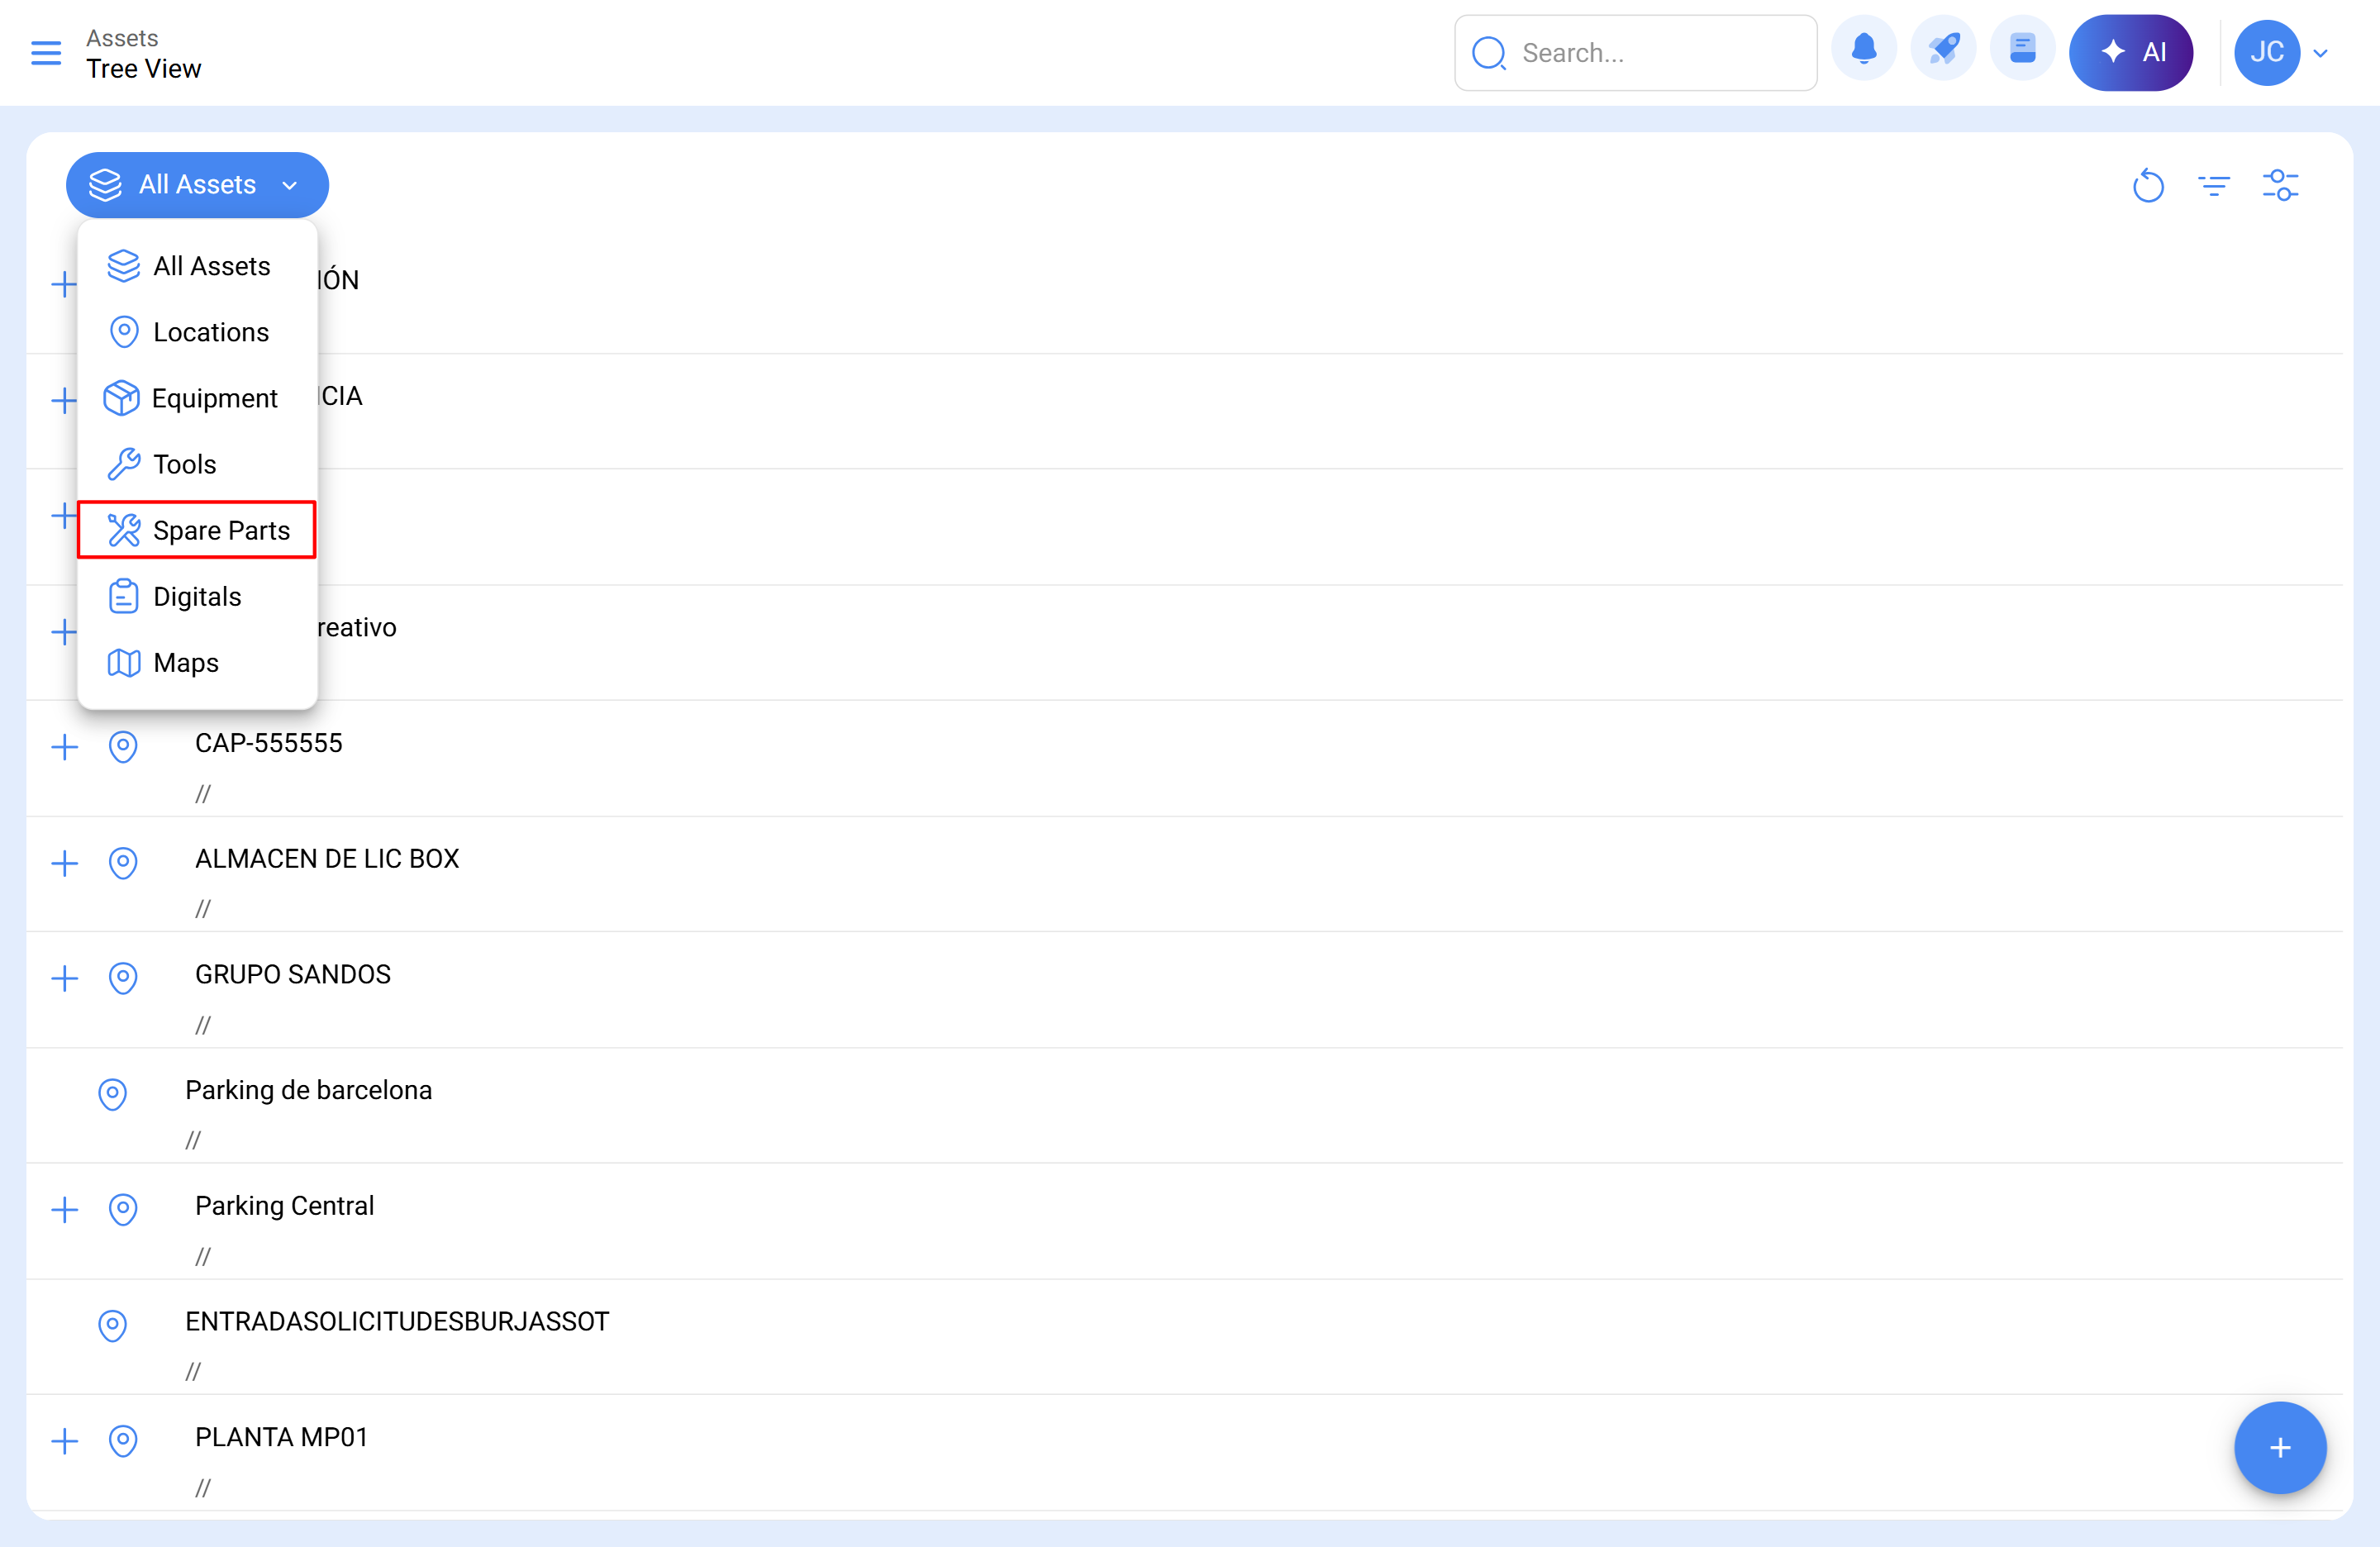Select Spare Parts from the menu
The width and height of the screenshot is (2380, 1547).
[197, 530]
